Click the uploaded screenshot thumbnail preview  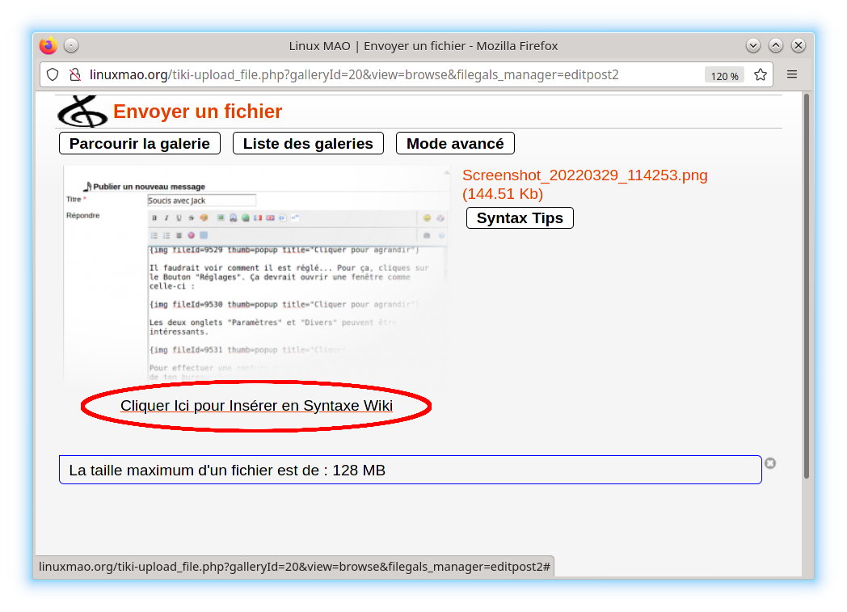pyautogui.click(x=256, y=274)
